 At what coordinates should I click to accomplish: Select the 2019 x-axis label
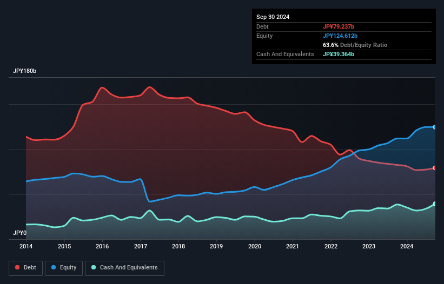[x=216, y=246]
